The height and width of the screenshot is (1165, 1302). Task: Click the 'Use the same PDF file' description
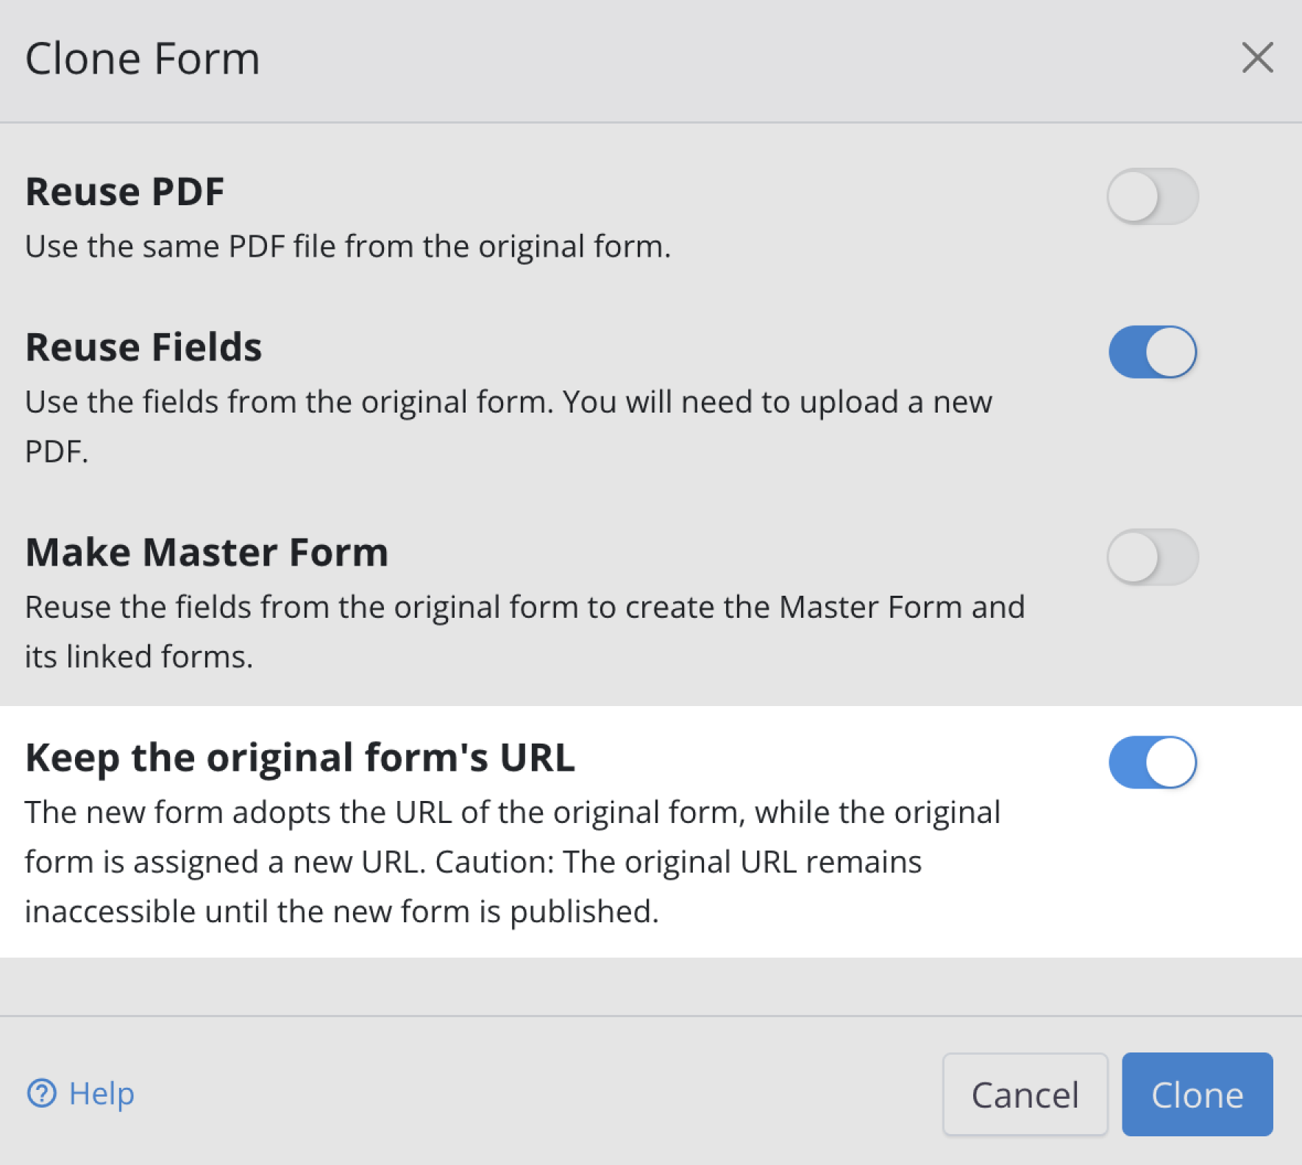coord(348,246)
